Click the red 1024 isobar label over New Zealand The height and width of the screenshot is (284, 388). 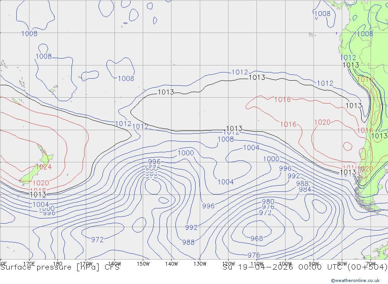(x=43, y=167)
